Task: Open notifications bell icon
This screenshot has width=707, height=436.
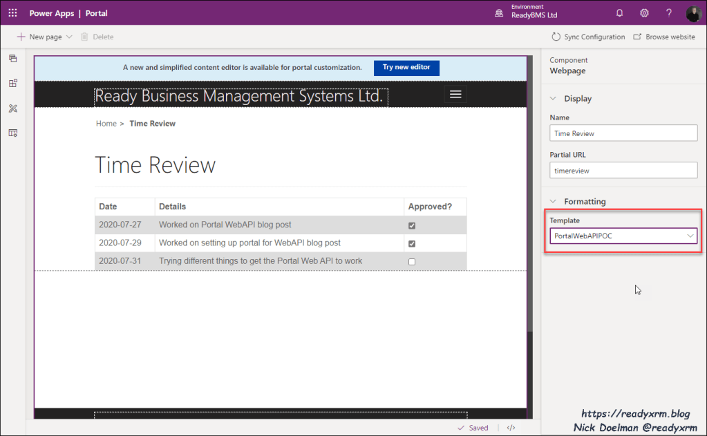Action: (x=619, y=13)
